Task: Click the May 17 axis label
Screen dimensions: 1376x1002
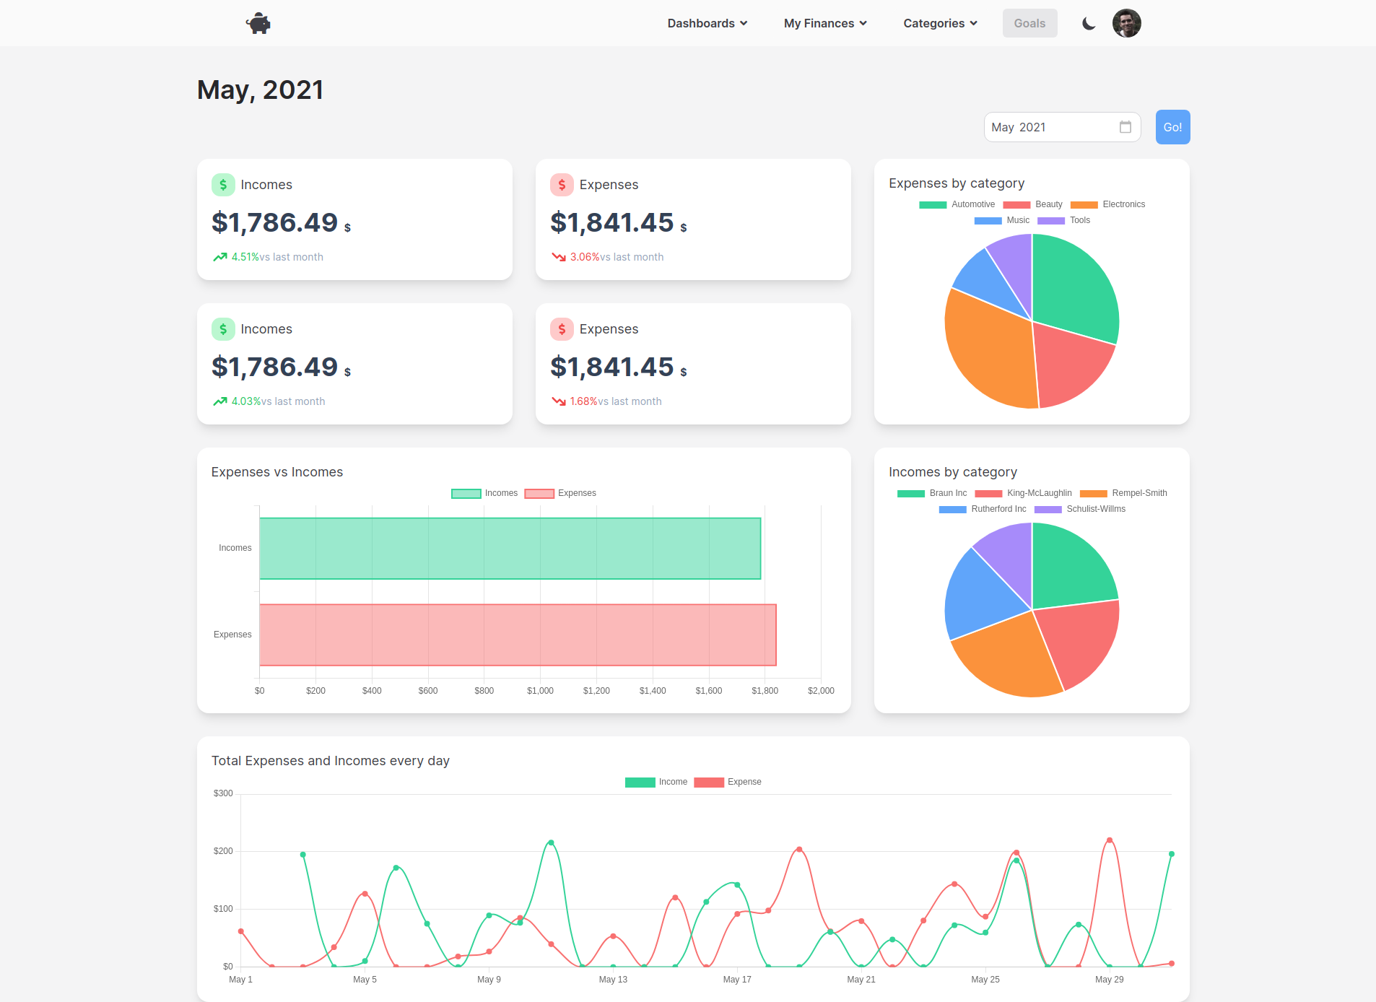Action: click(737, 980)
